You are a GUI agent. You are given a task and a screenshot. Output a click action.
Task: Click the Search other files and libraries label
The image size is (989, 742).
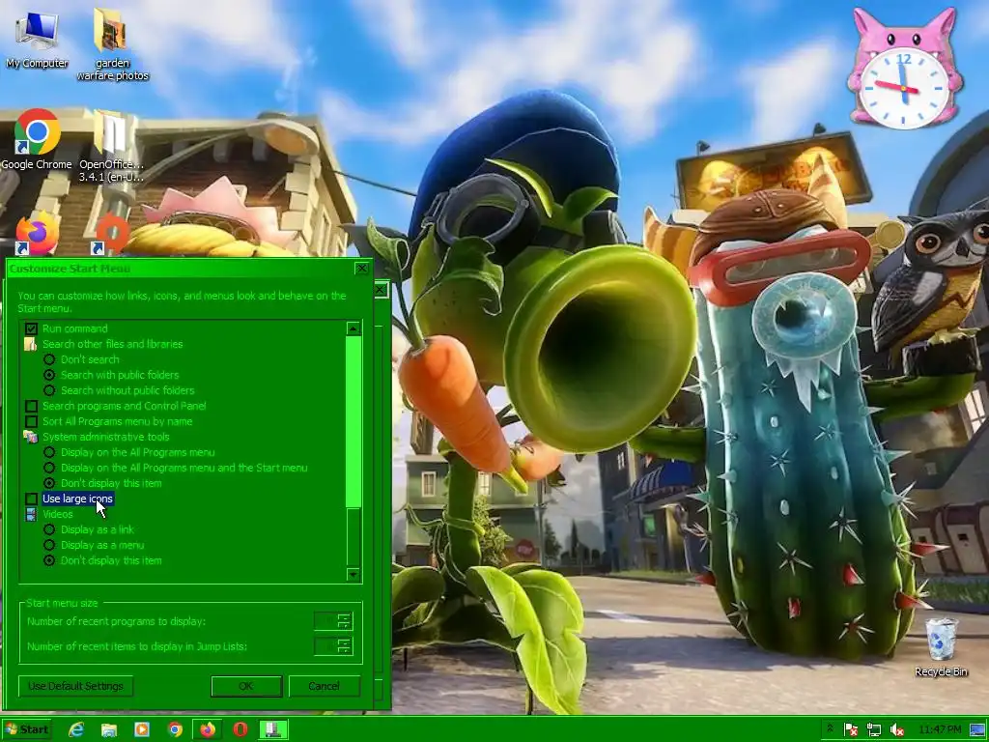tap(112, 344)
